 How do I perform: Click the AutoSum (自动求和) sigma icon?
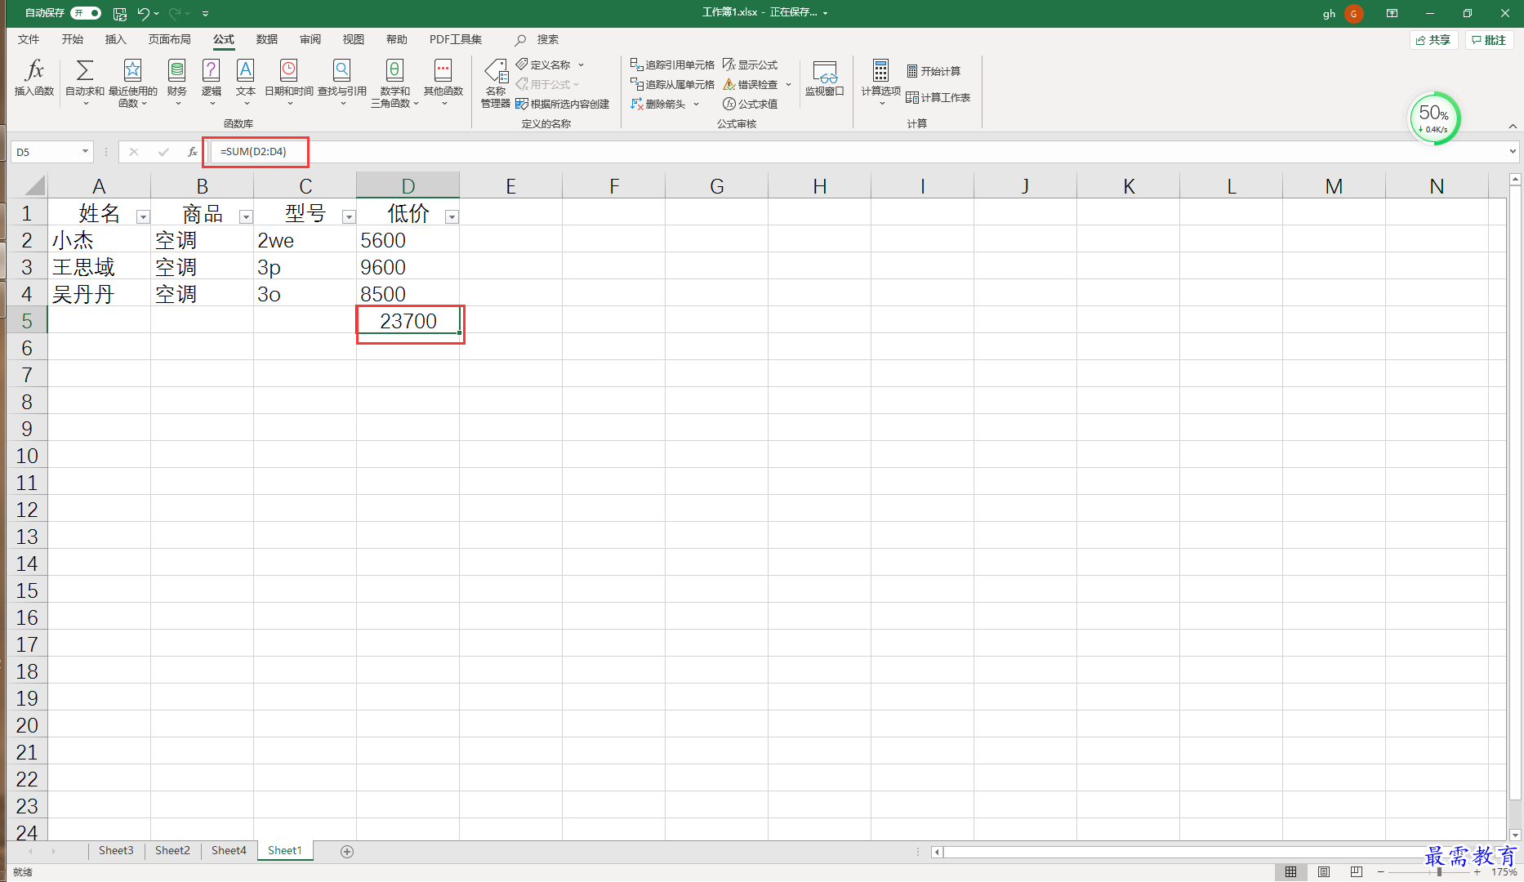tap(85, 70)
